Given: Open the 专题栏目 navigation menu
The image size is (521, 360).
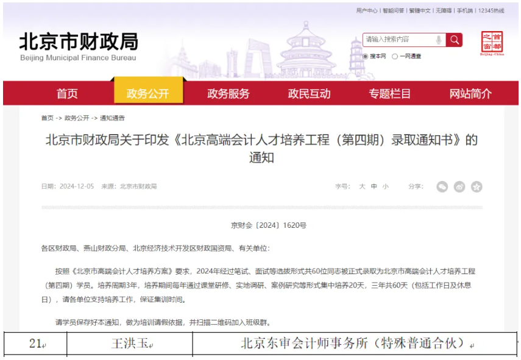Looking at the screenshot, I should [x=390, y=94].
